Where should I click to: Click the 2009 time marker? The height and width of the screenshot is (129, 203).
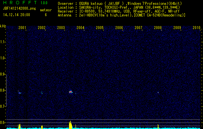click(x=177, y=27)
